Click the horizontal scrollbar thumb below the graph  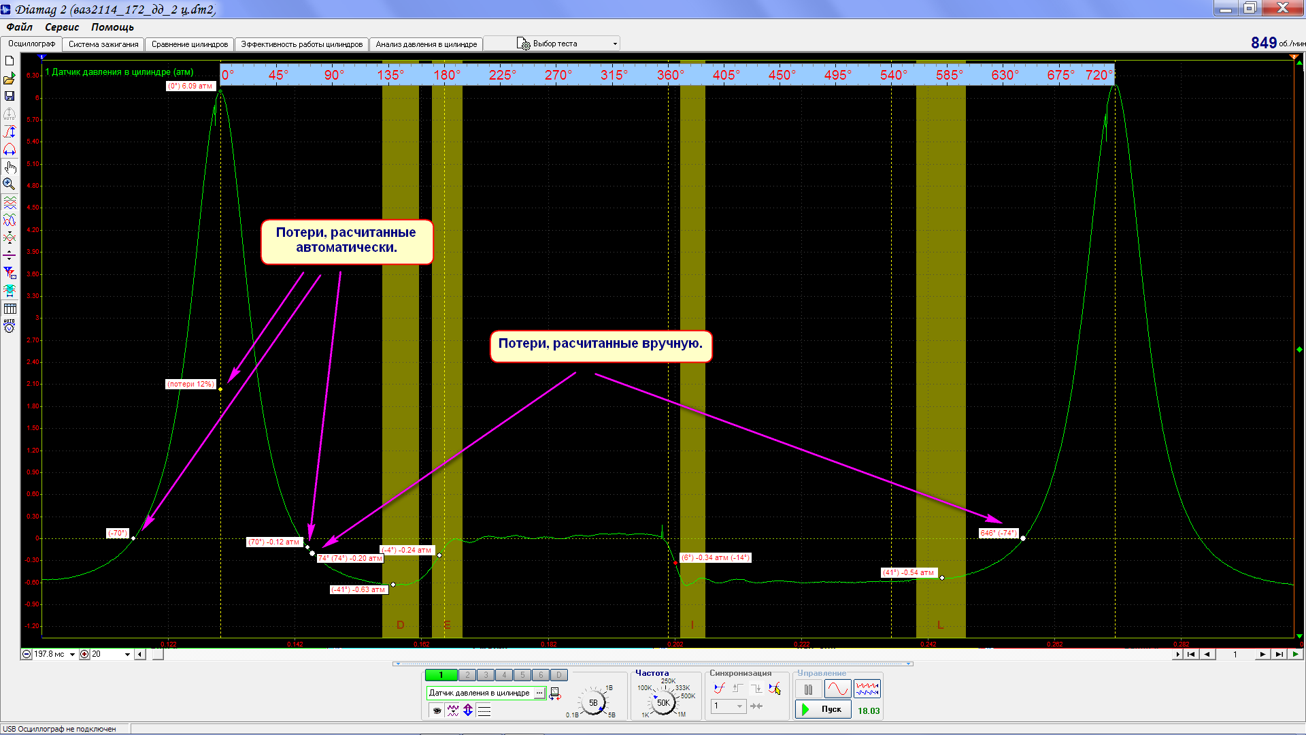(157, 655)
